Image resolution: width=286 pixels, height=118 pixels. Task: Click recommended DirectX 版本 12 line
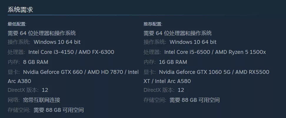[164, 90]
